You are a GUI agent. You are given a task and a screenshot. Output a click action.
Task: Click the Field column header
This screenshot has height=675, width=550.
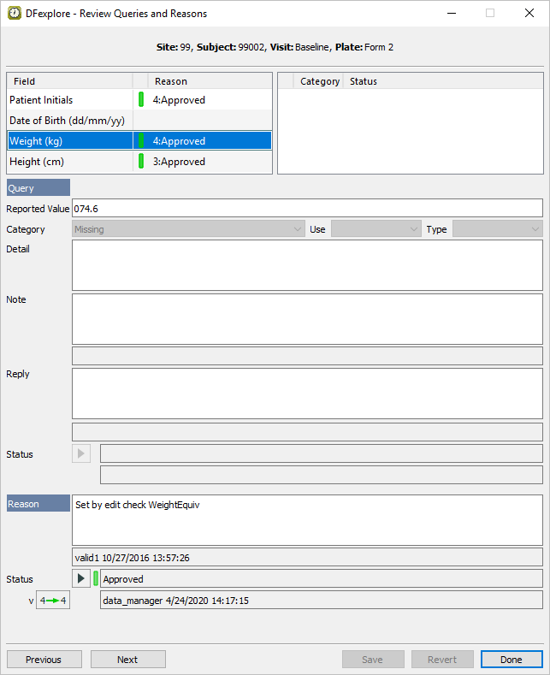pyautogui.click(x=68, y=81)
